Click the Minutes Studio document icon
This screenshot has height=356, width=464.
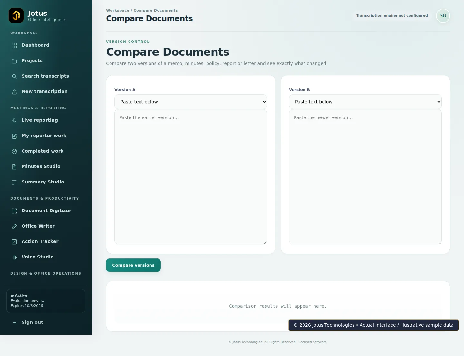coord(14,167)
